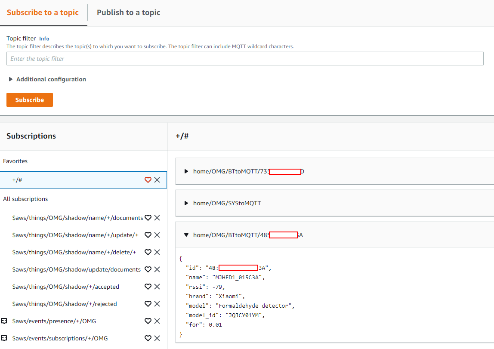
Task: Open the Topic filter Info link
Action: tap(44, 38)
